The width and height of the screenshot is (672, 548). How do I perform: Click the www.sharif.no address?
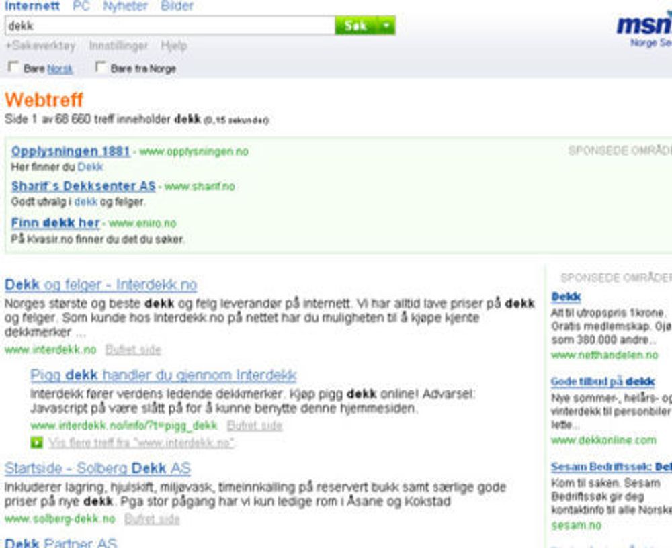coord(200,187)
